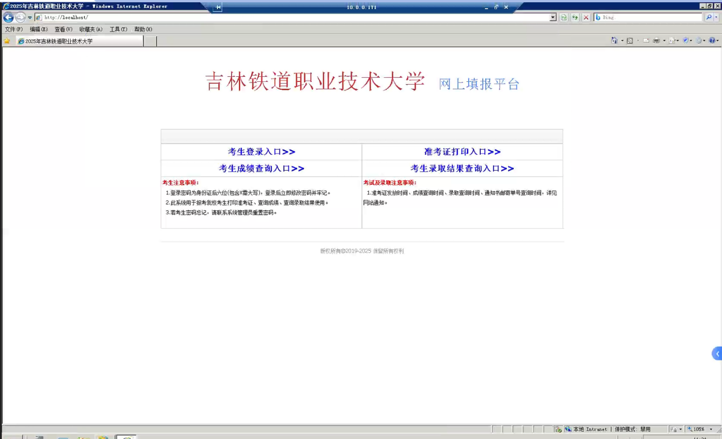Select the 2025年吉林铁道职业技术大学 tab
Screen dimensions: 722x439
point(80,41)
